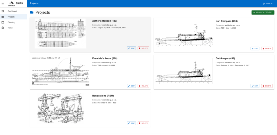
Task: Click the Planning calendar icon
Action: 3,22
